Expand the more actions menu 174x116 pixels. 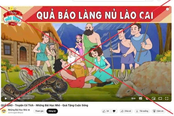coord(169,111)
